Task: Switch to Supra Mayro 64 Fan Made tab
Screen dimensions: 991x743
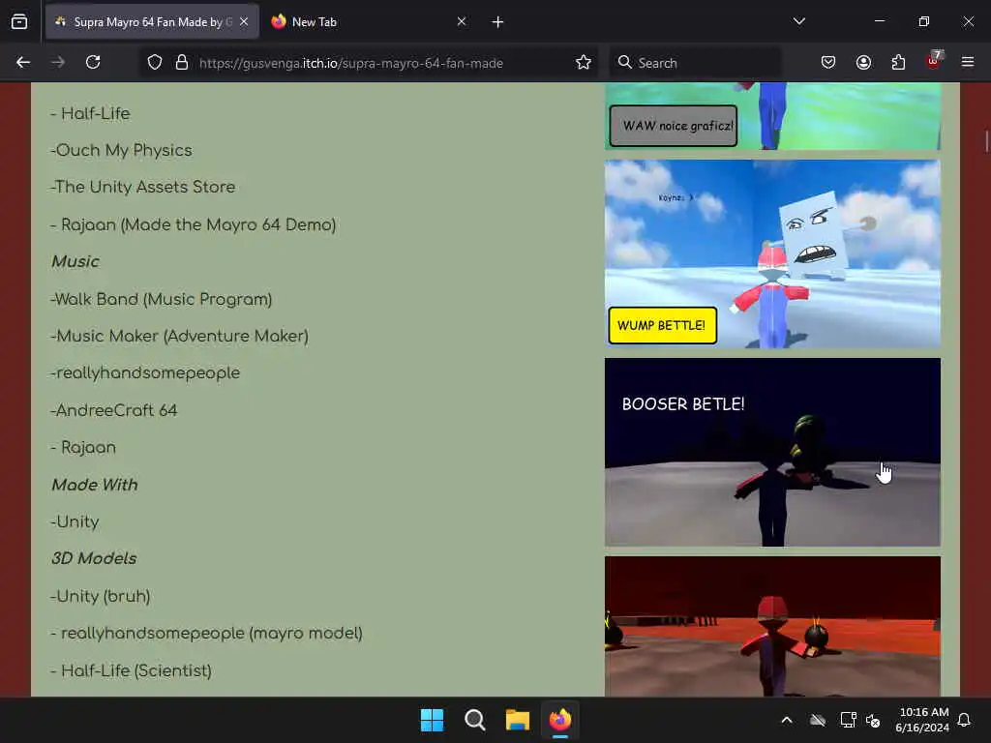Action: pos(152,21)
